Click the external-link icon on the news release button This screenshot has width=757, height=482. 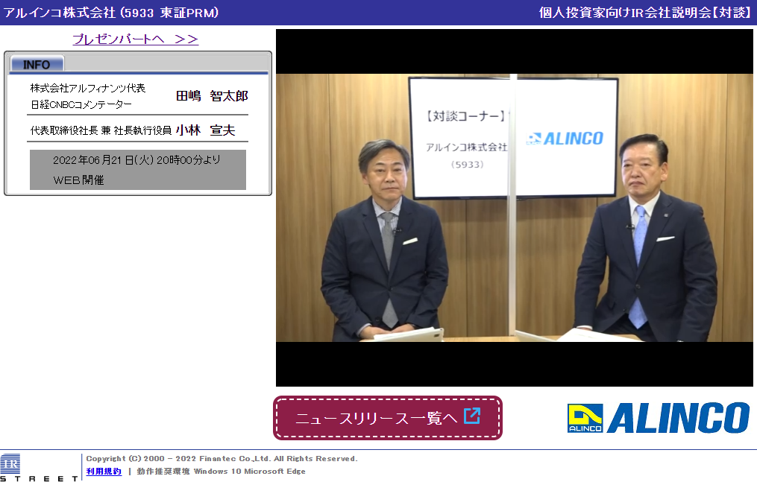[471, 416]
